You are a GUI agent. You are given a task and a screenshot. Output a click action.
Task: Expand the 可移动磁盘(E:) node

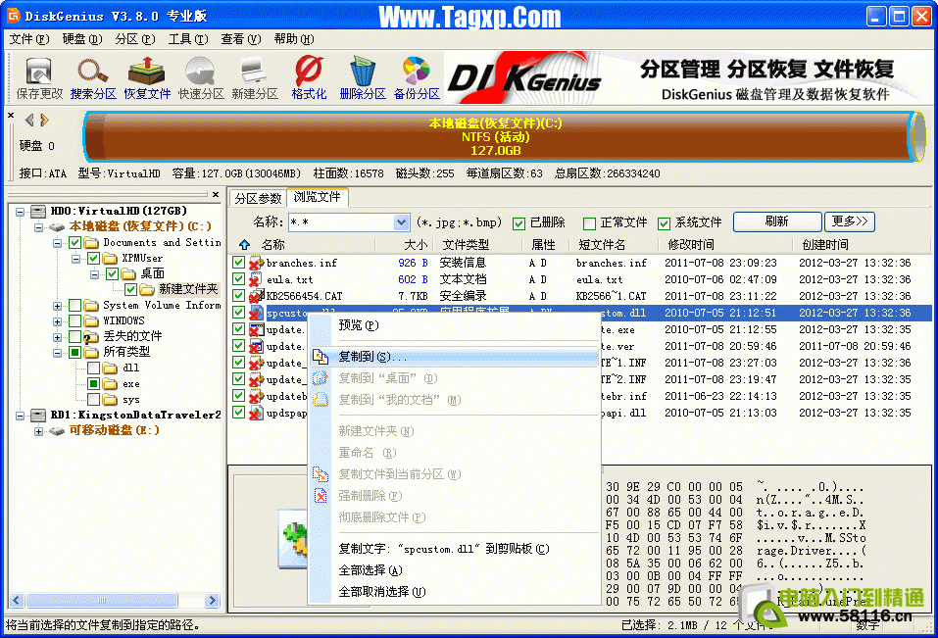click(x=39, y=431)
